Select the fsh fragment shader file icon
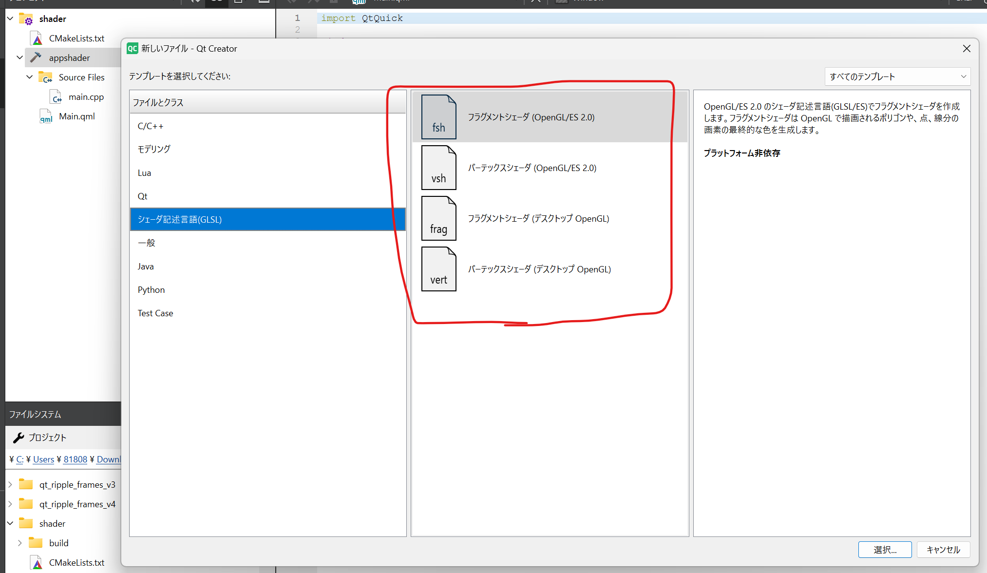The height and width of the screenshot is (573, 987). click(438, 117)
